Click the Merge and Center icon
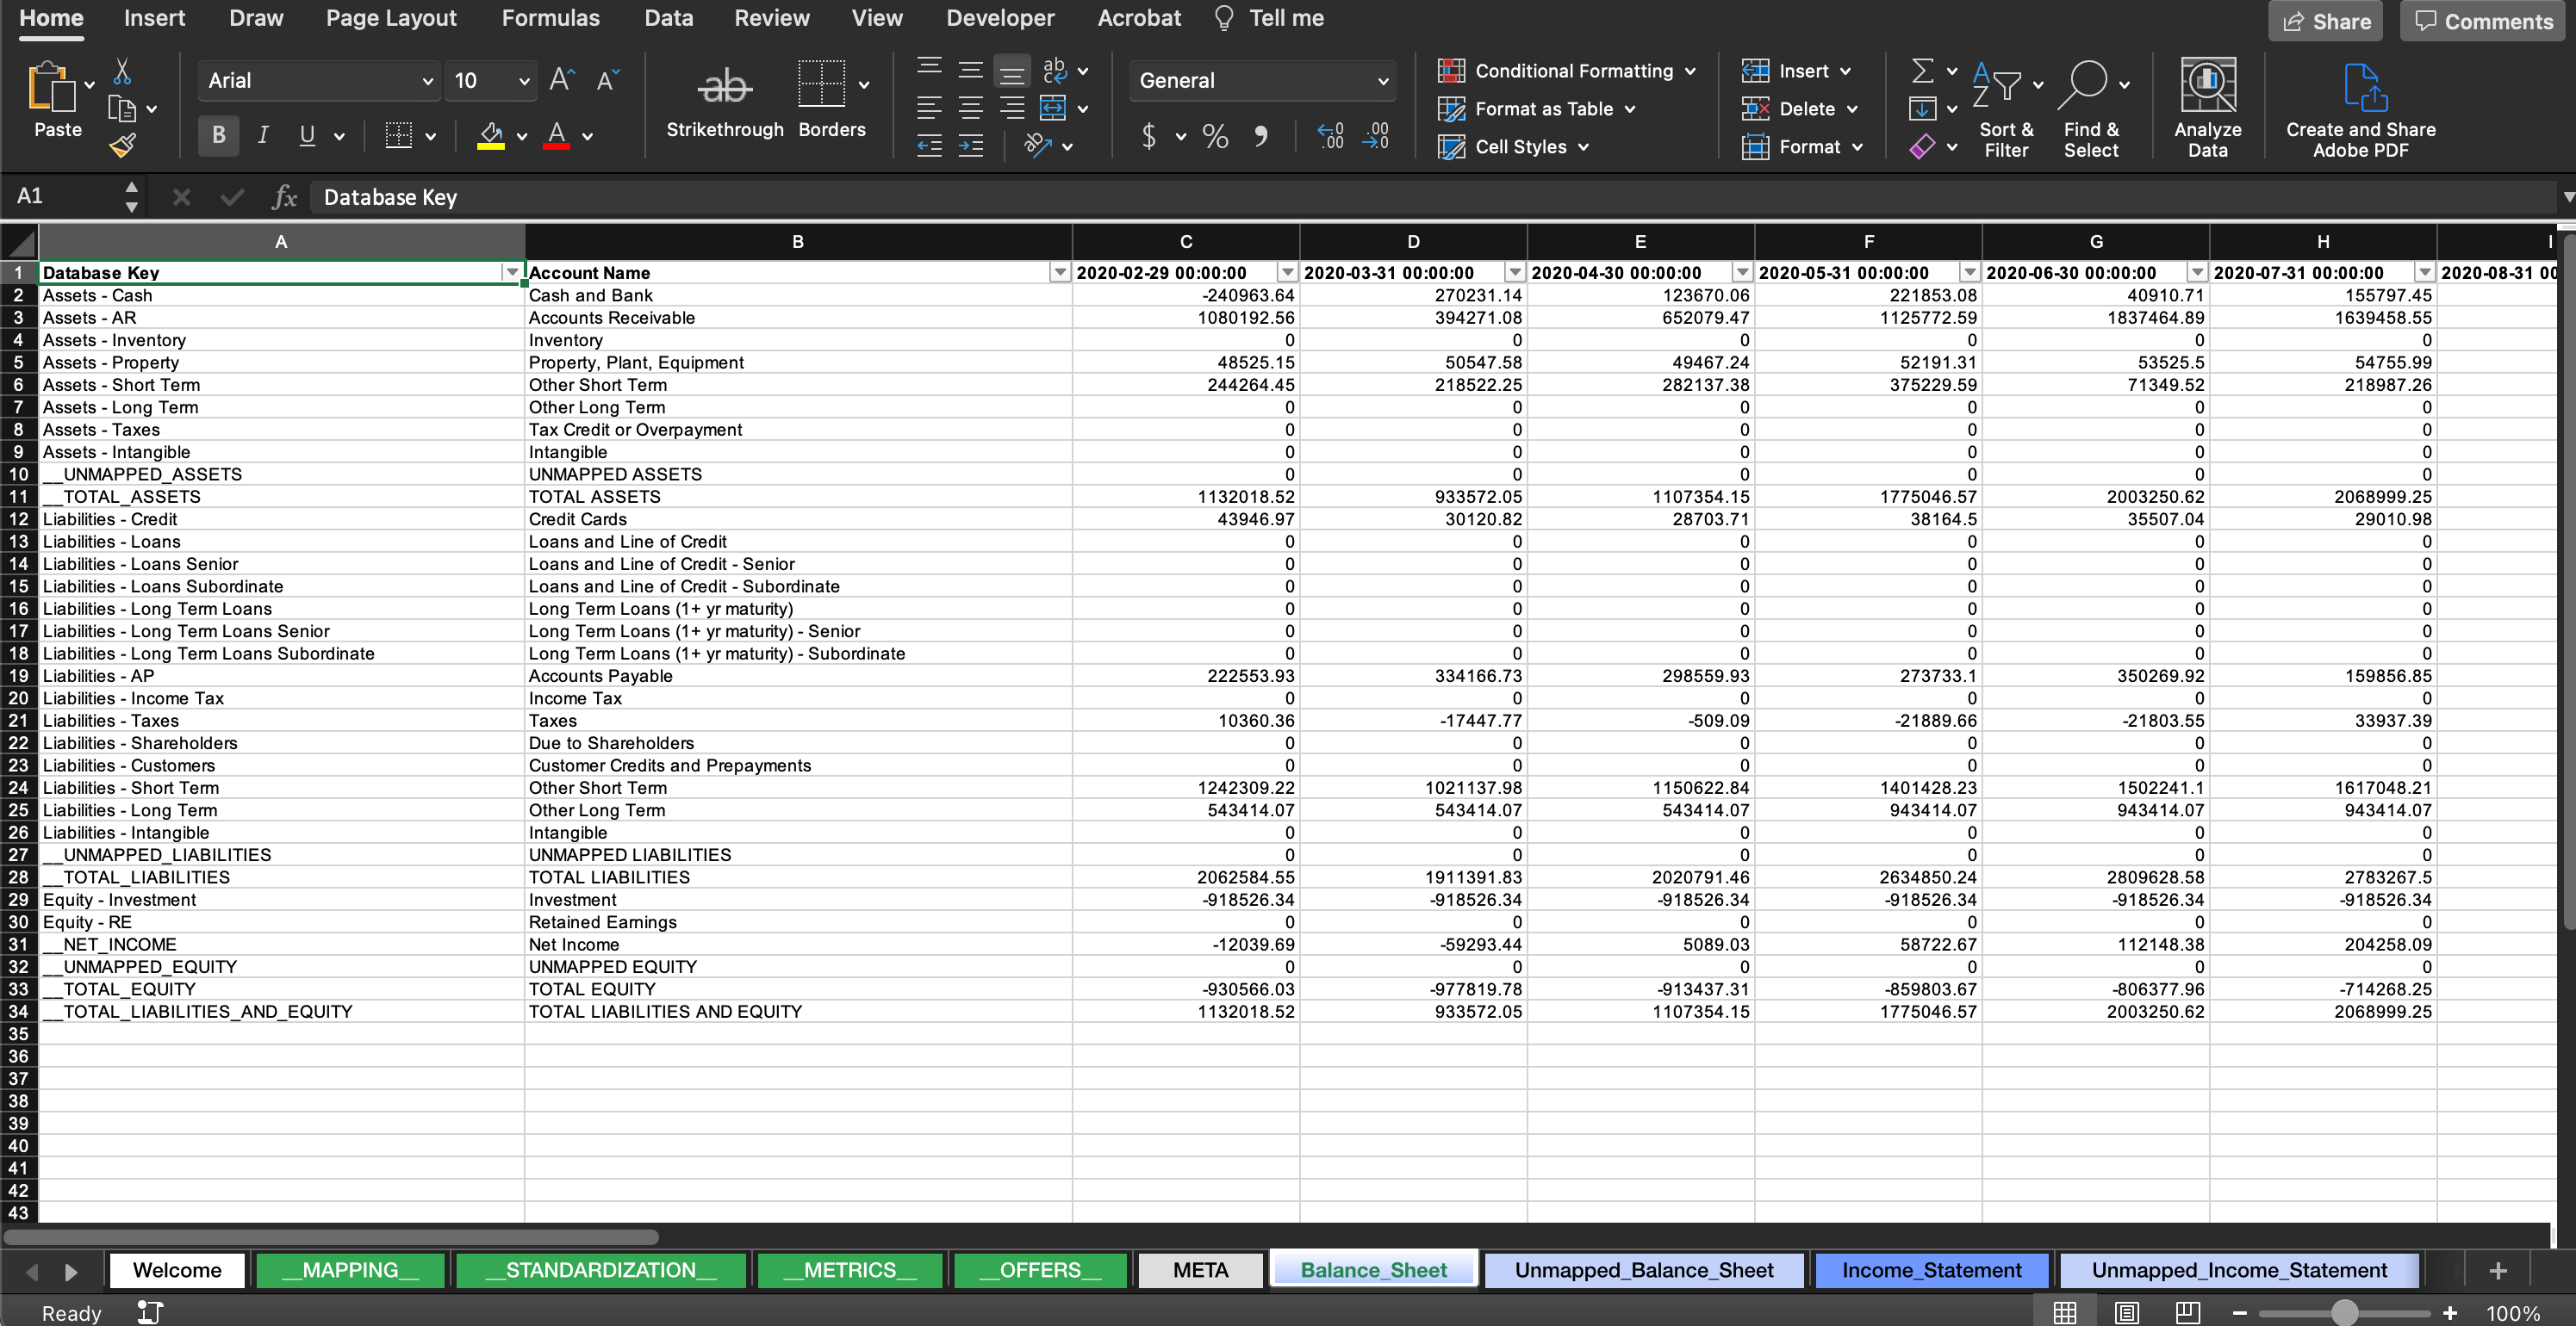The width and height of the screenshot is (2576, 1326). click(x=1053, y=107)
